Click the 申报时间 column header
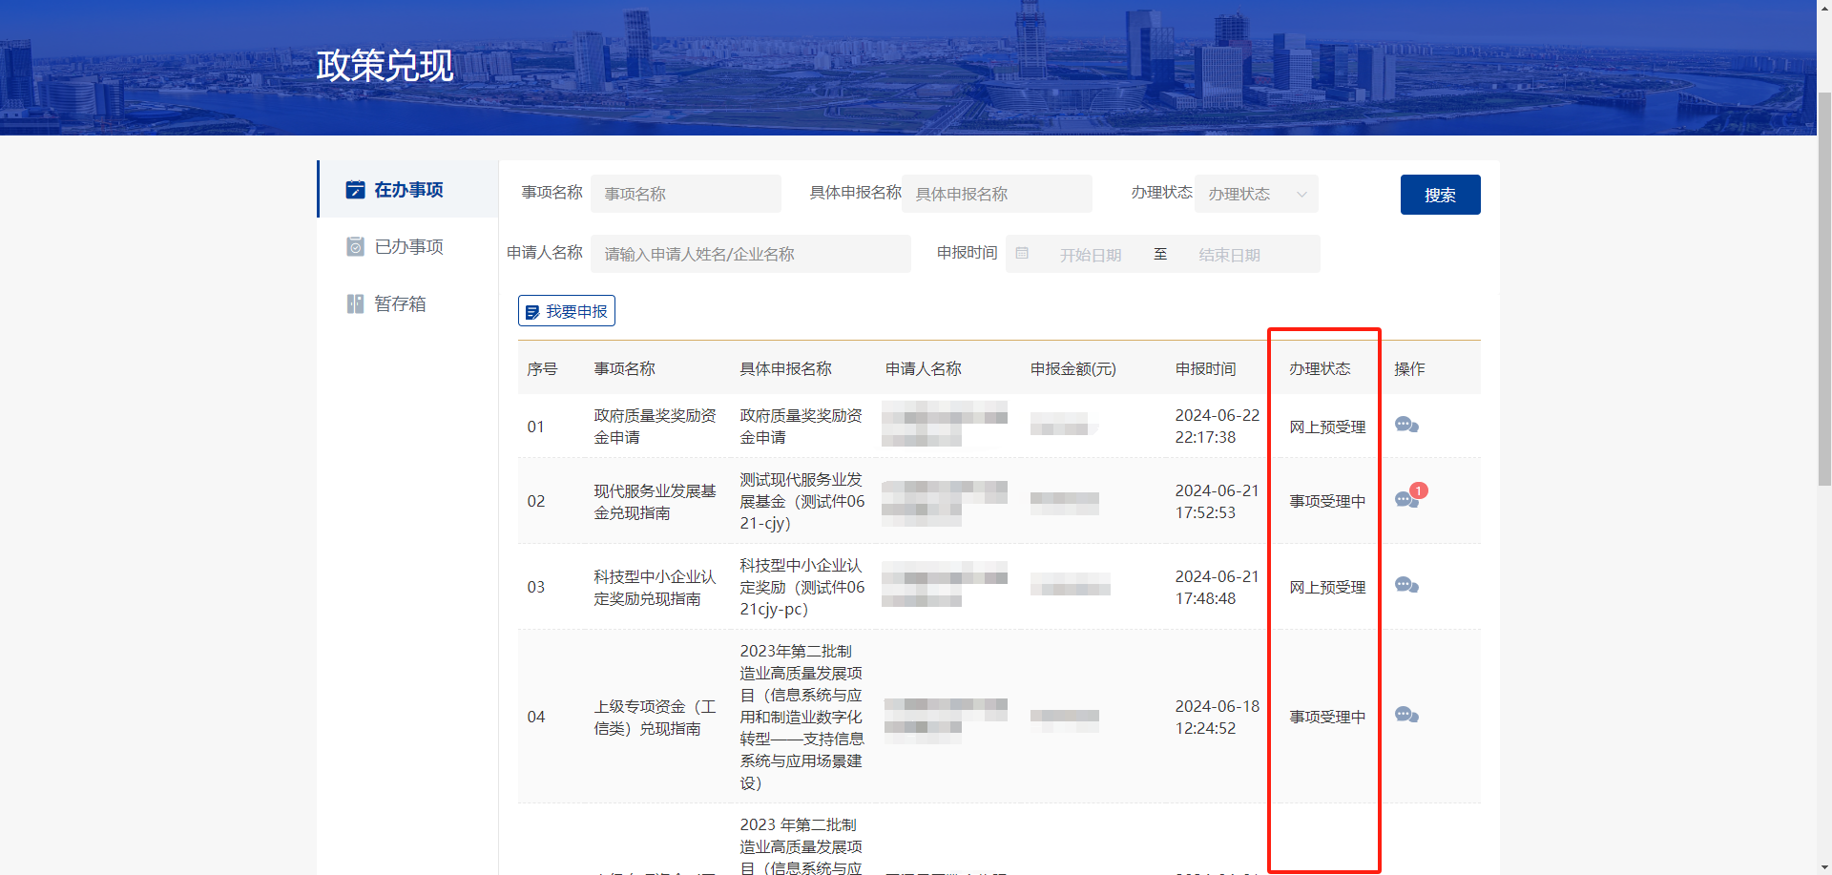 pos(1205,368)
